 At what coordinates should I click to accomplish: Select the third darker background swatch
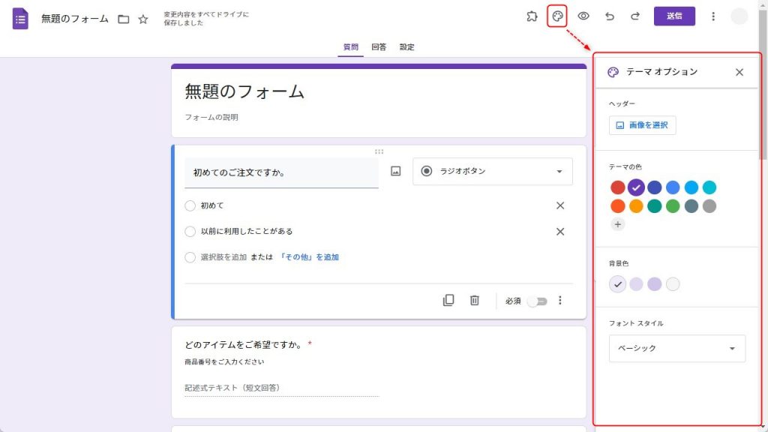tap(654, 284)
